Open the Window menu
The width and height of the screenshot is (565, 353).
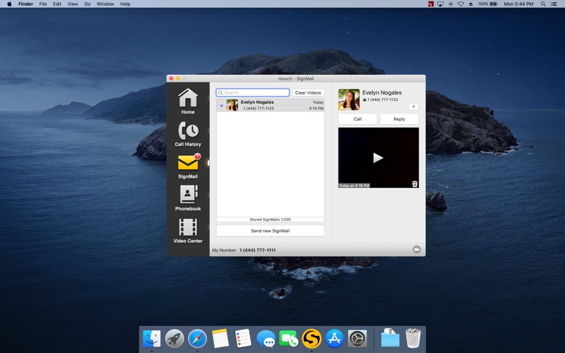[105, 4]
